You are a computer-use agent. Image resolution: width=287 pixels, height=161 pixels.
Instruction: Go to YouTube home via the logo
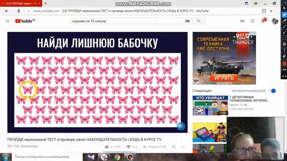(25, 21)
